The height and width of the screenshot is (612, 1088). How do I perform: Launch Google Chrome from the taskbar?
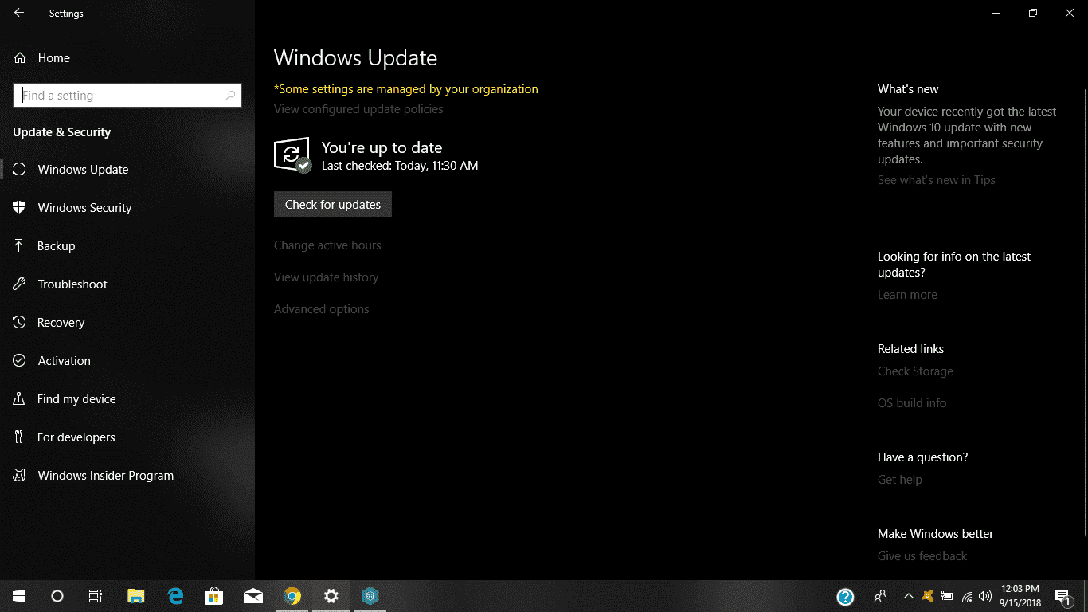tap(292, 596)
